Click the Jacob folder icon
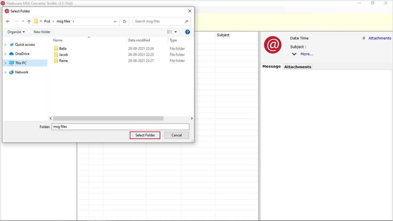The height and width of the screenshot is (221, 393). pyautogui.click(x=56, y=55)
